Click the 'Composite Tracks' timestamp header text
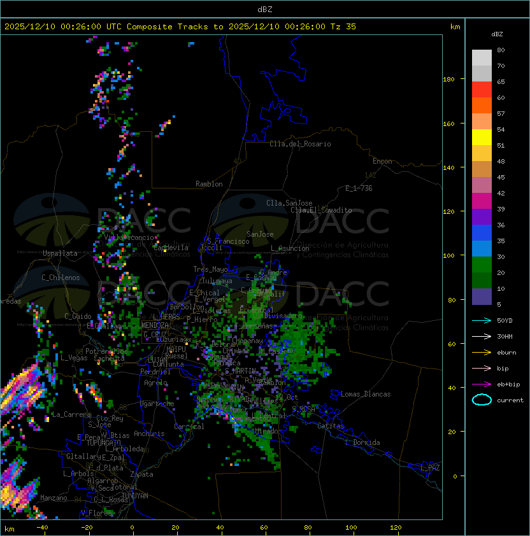 [x=180, y=27]
